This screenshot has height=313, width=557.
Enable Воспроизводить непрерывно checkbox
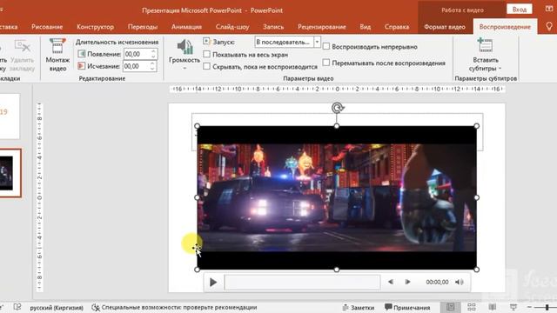tap(326, 46)
